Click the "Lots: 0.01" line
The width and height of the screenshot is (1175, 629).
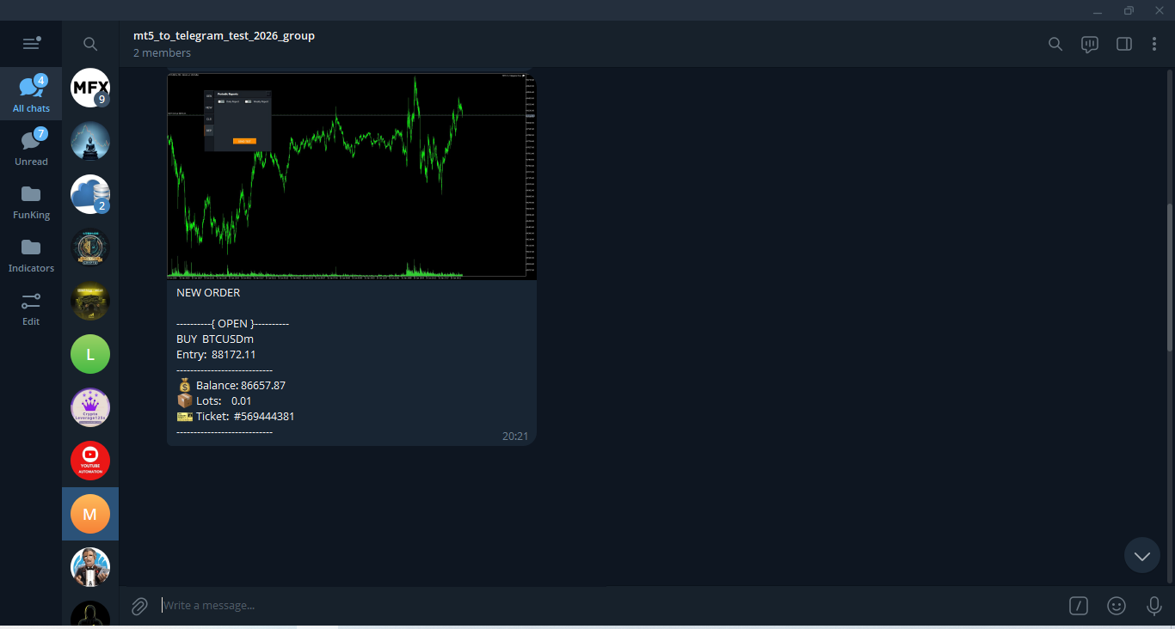[214, 401]
